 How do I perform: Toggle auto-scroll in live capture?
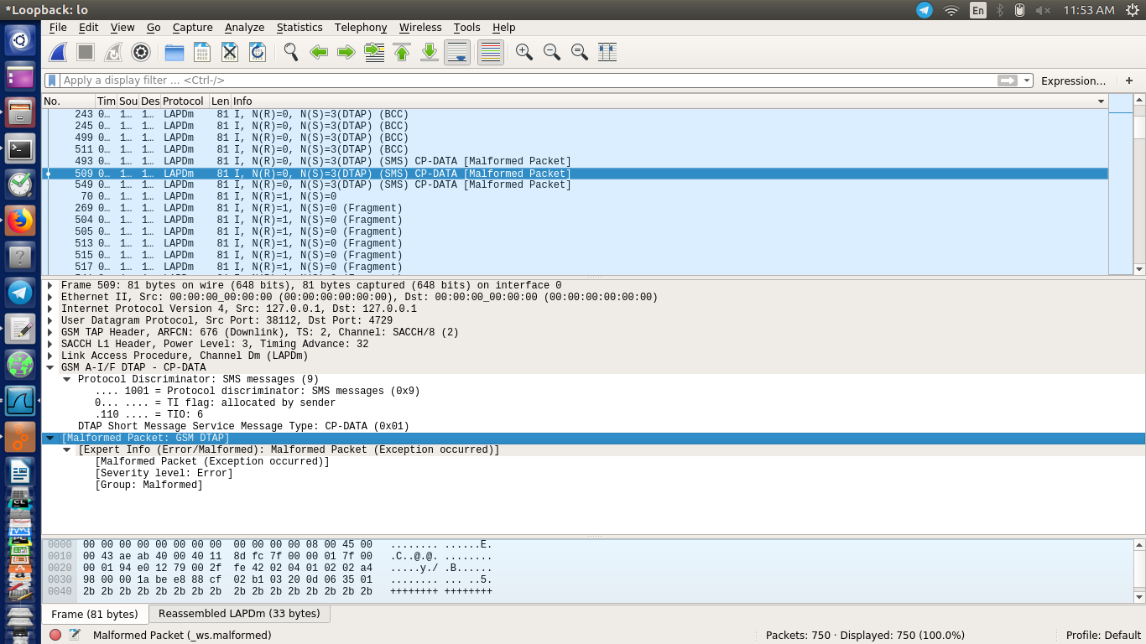457,52
